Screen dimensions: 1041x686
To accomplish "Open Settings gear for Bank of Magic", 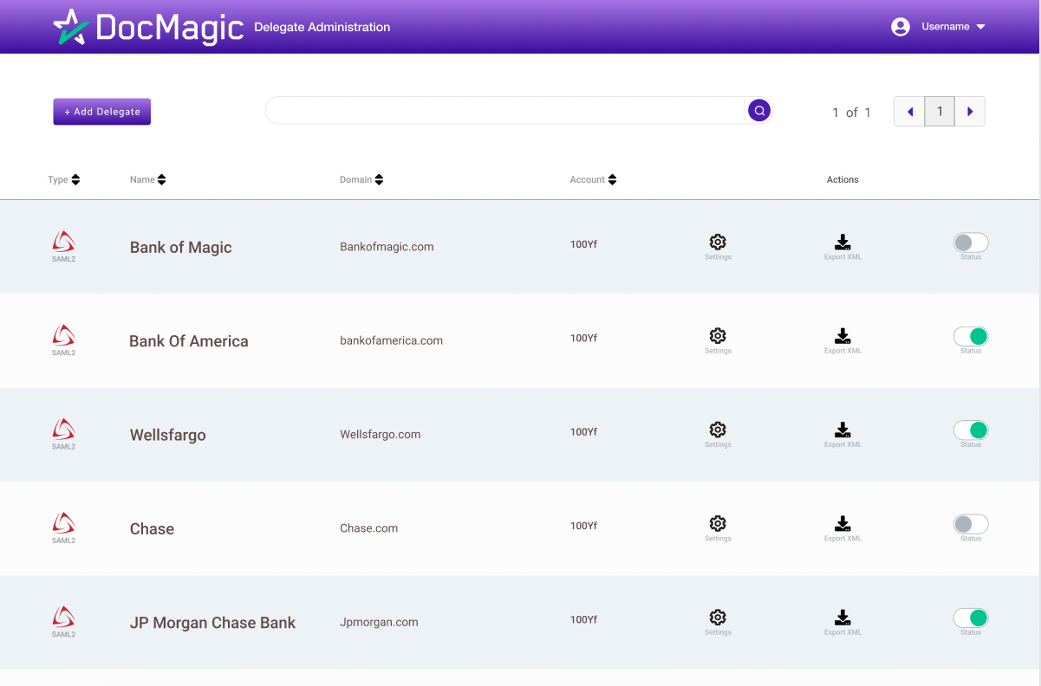I will click(x=718, y=242).
